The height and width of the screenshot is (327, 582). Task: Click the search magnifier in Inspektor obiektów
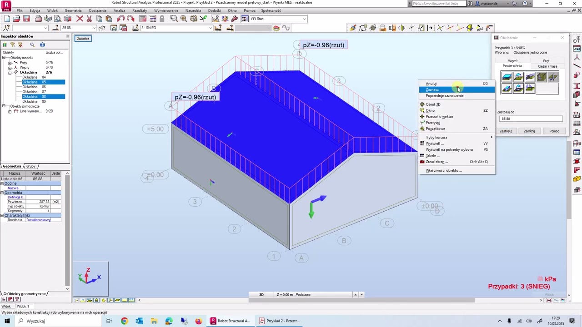[32, 45]
